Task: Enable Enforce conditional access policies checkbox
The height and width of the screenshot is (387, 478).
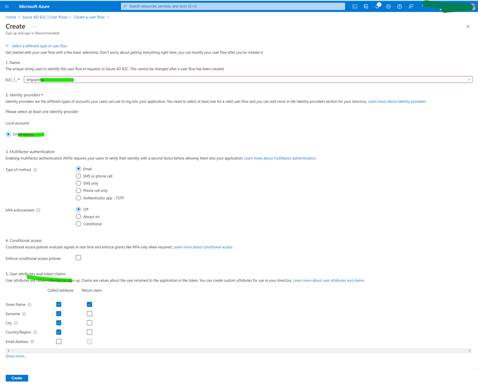Action: pyautogui.click(x=78, y=258)
